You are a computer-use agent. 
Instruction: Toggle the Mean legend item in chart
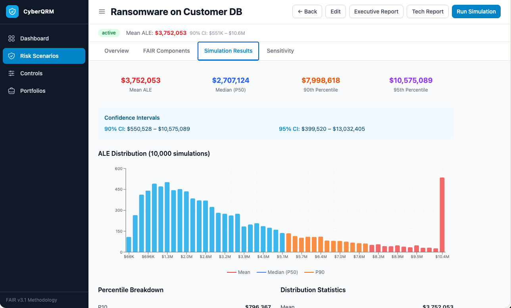pos(239,272)
